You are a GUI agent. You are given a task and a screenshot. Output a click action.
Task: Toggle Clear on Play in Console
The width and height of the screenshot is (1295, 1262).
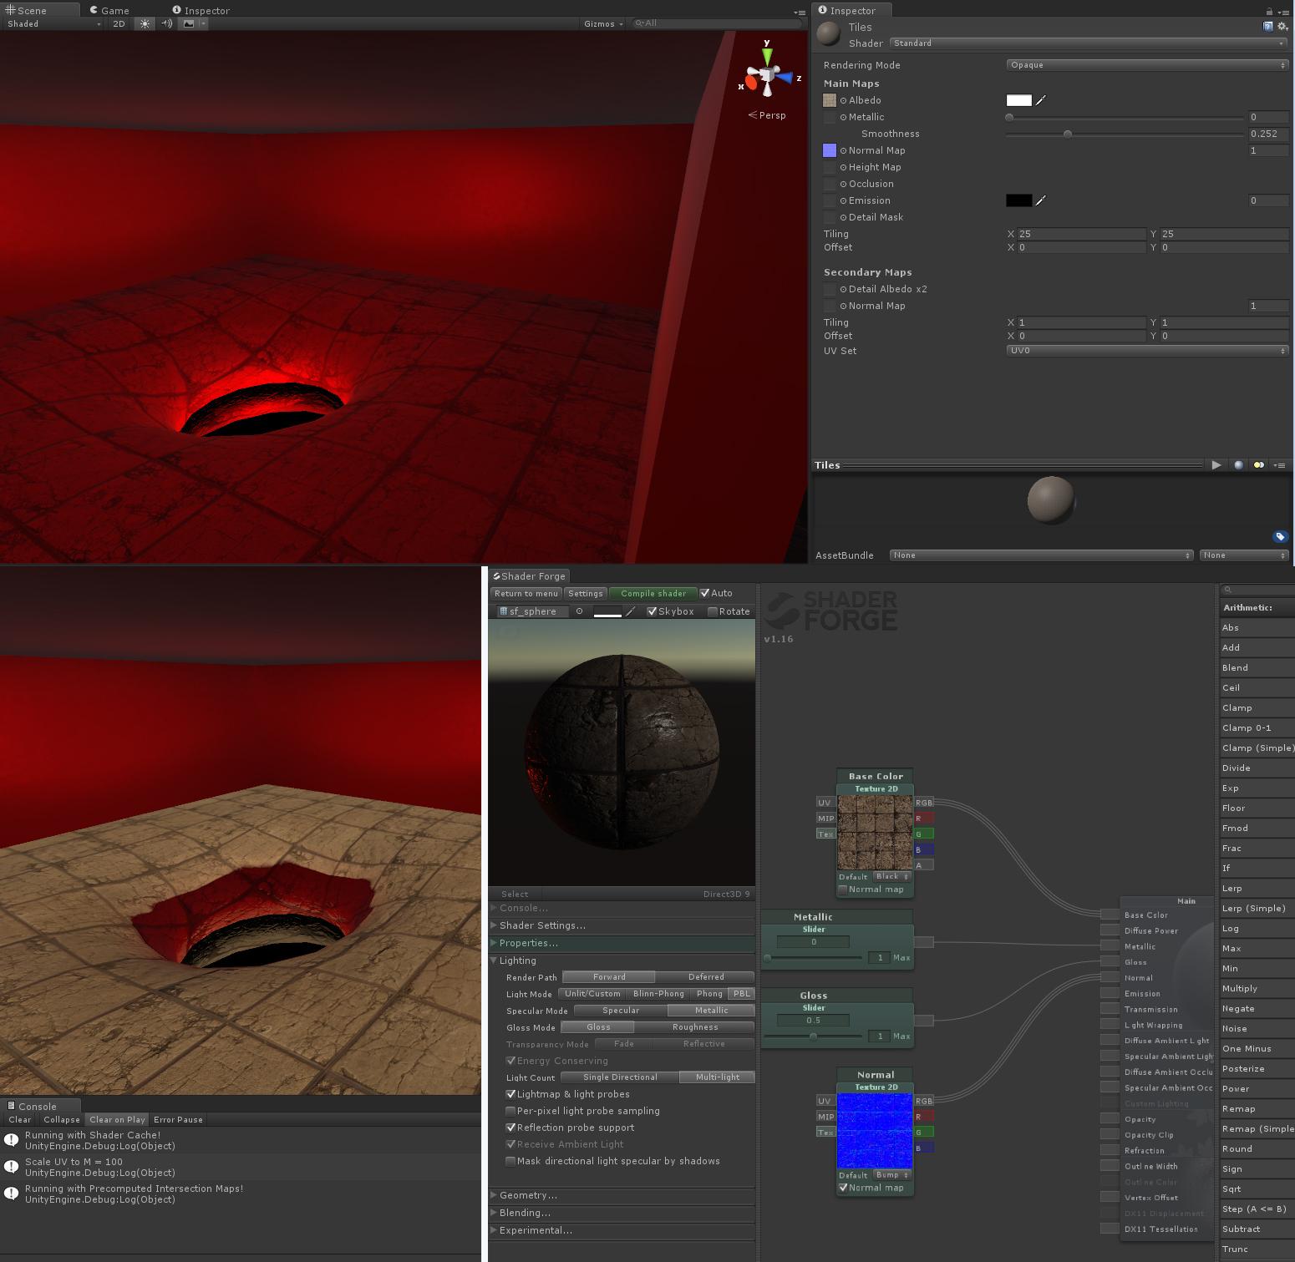pos(117,1120)
